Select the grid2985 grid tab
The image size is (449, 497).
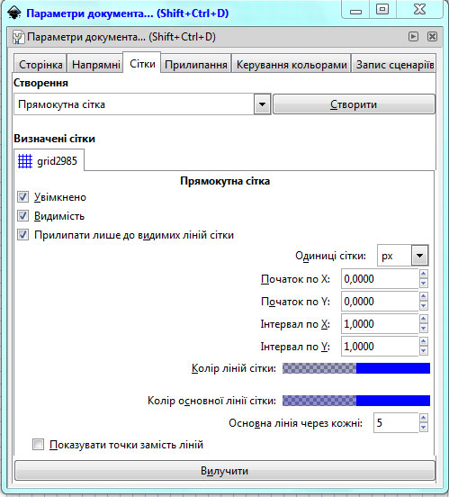pos(49,160)
